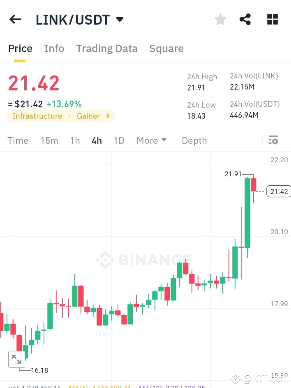The height and width of the screenshot is (388, 291).
Task: Click the Square tab label
Action: (x=166, y=48)
